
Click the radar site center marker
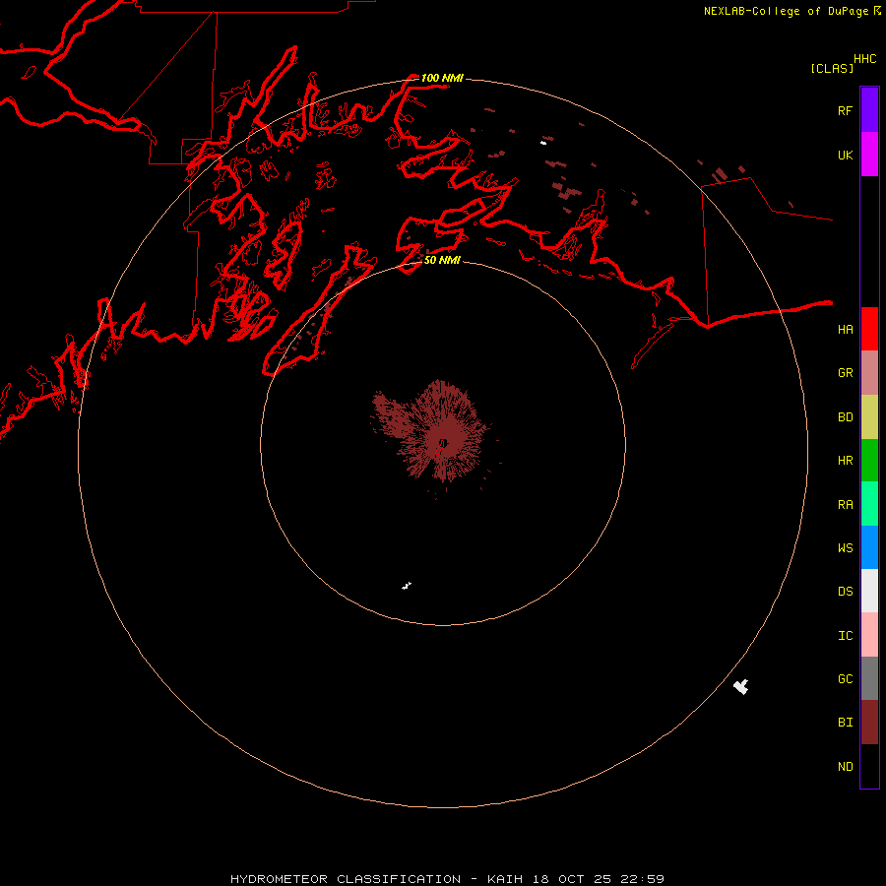(x=443, y=443)
